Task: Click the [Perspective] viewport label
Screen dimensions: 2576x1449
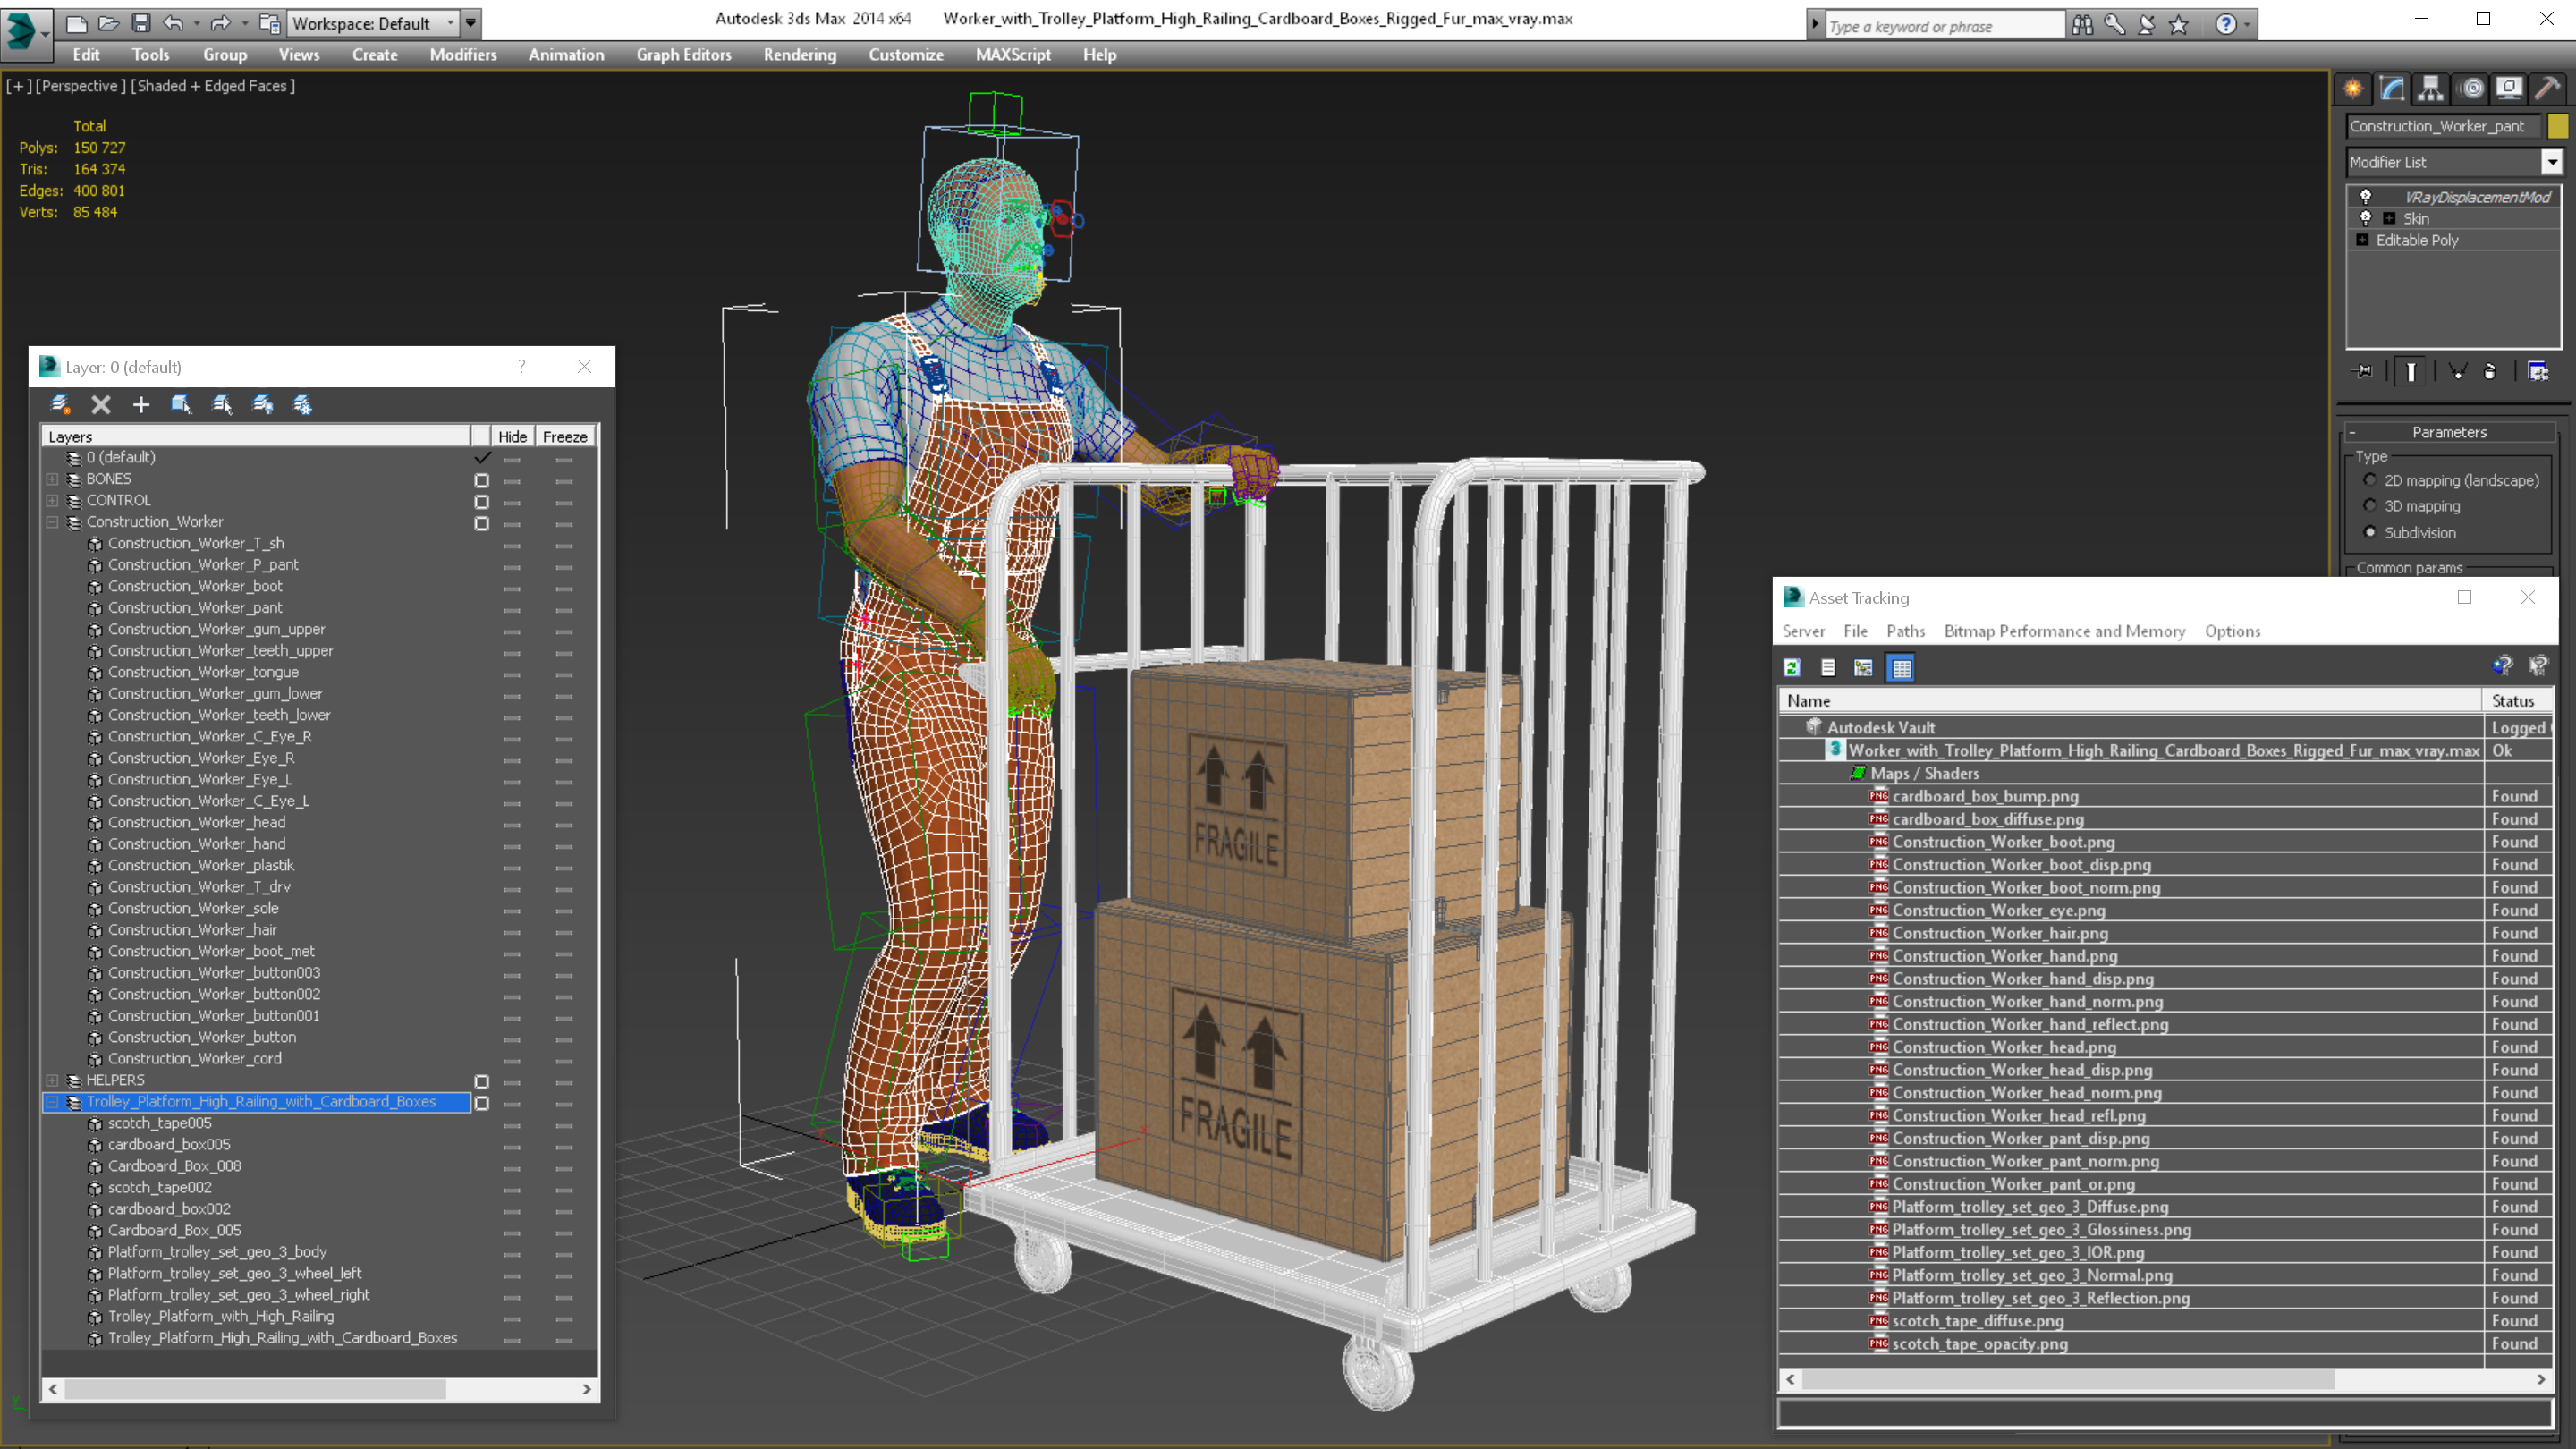Action: [x=81, y=86]
